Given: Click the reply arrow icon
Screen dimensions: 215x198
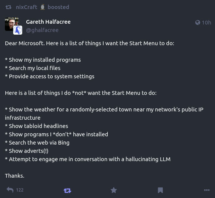Looking at the screenshot, I should click(10, 190).
